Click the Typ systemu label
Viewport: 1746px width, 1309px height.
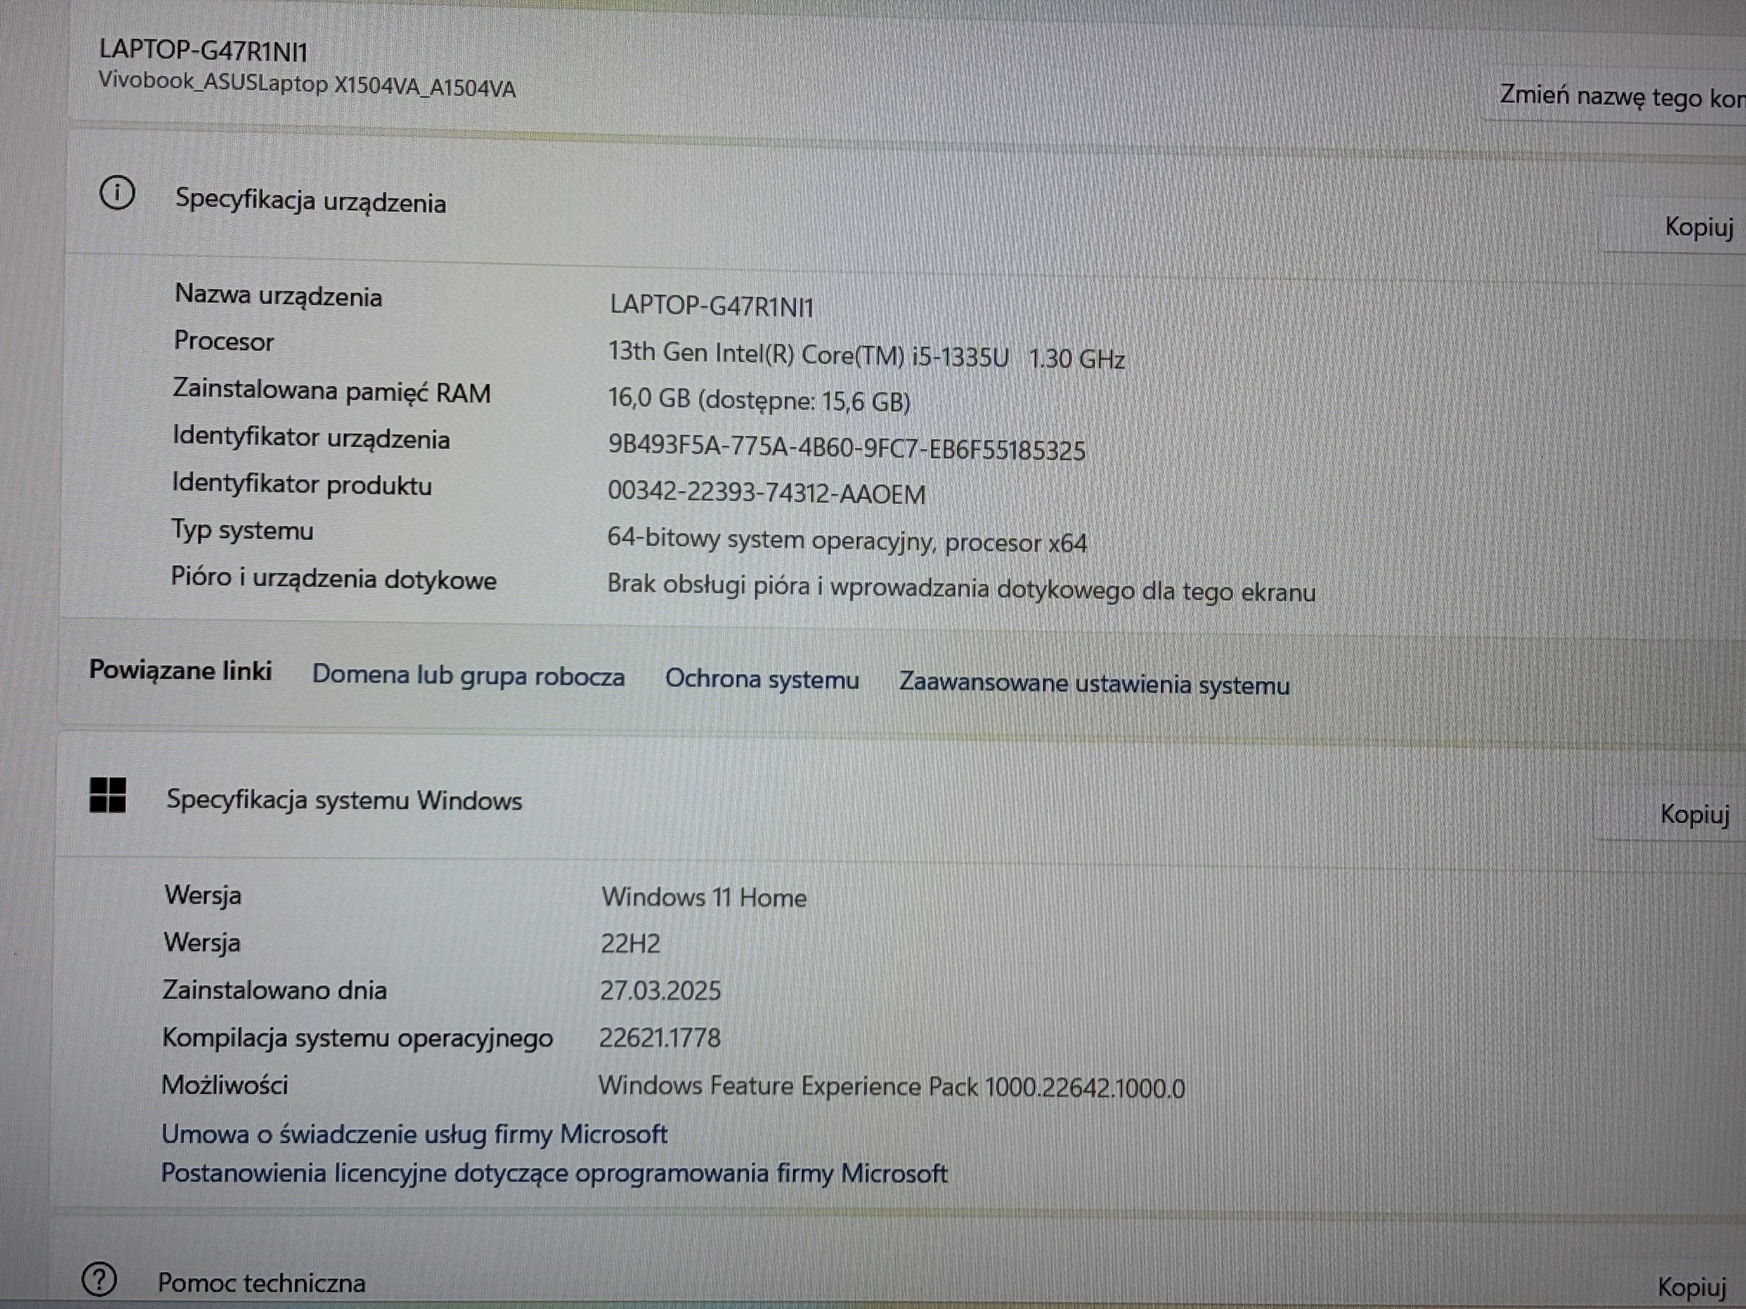tap(242, 530)
